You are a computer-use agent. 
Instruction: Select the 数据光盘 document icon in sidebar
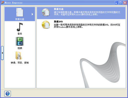pos(20,12)
